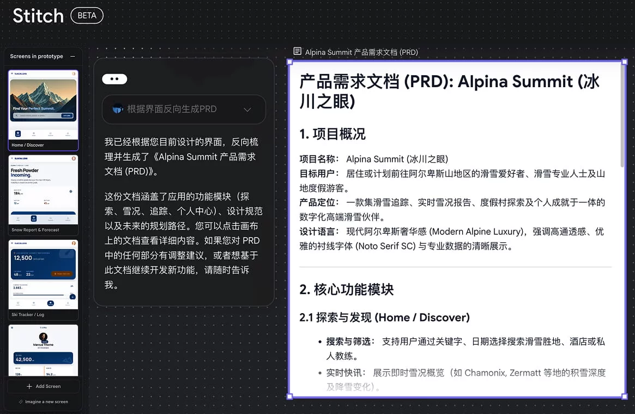
Task: Click the top-right resize handle of the PRD frame
Action: click(625, 62)
